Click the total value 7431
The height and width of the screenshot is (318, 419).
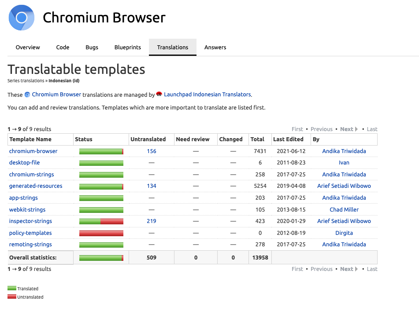[x=260, y=151]
